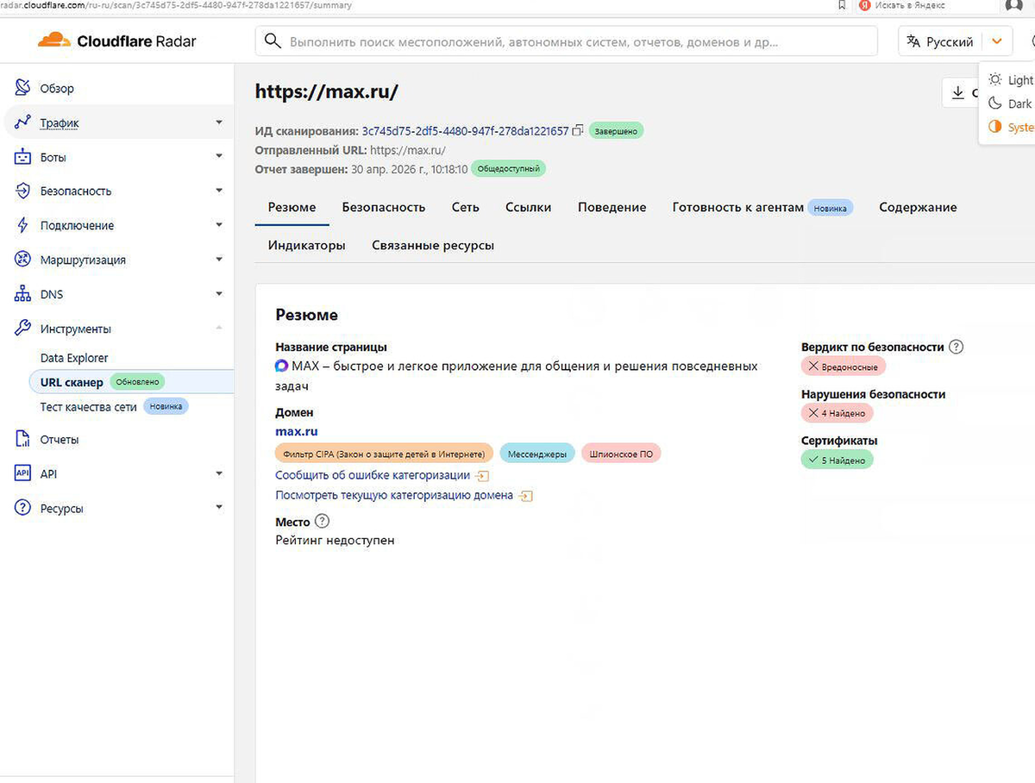Click the Отчеты document icon

[23, 439]
